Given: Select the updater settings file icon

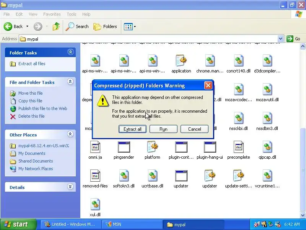Looking at the screenshot, I should (x=210, y=176).
